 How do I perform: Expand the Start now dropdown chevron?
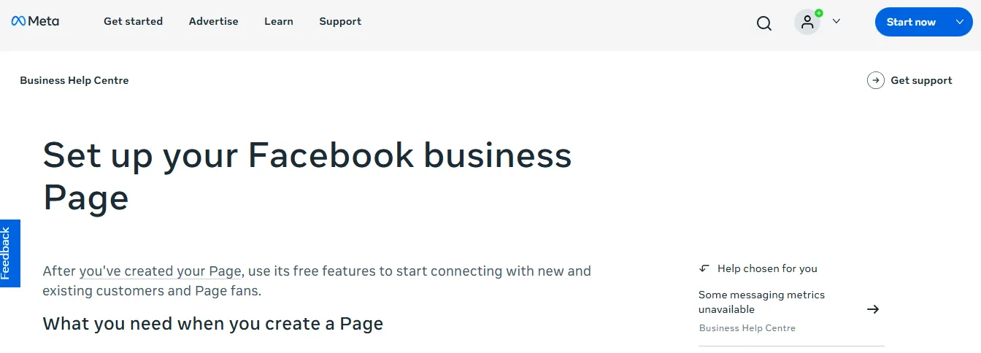960,22
